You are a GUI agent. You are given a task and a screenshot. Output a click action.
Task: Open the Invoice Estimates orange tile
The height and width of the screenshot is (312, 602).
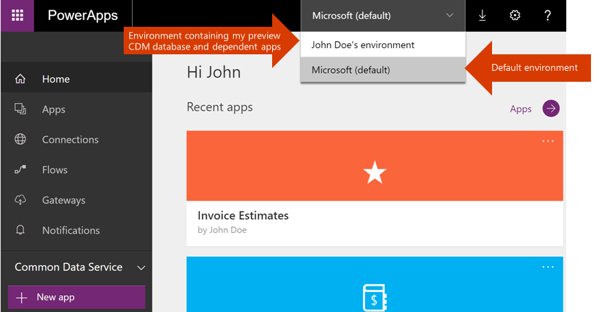[375, 166]
